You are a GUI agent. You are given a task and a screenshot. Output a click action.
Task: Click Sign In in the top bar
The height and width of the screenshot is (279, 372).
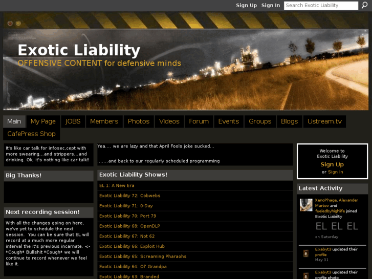click(271, 5)
